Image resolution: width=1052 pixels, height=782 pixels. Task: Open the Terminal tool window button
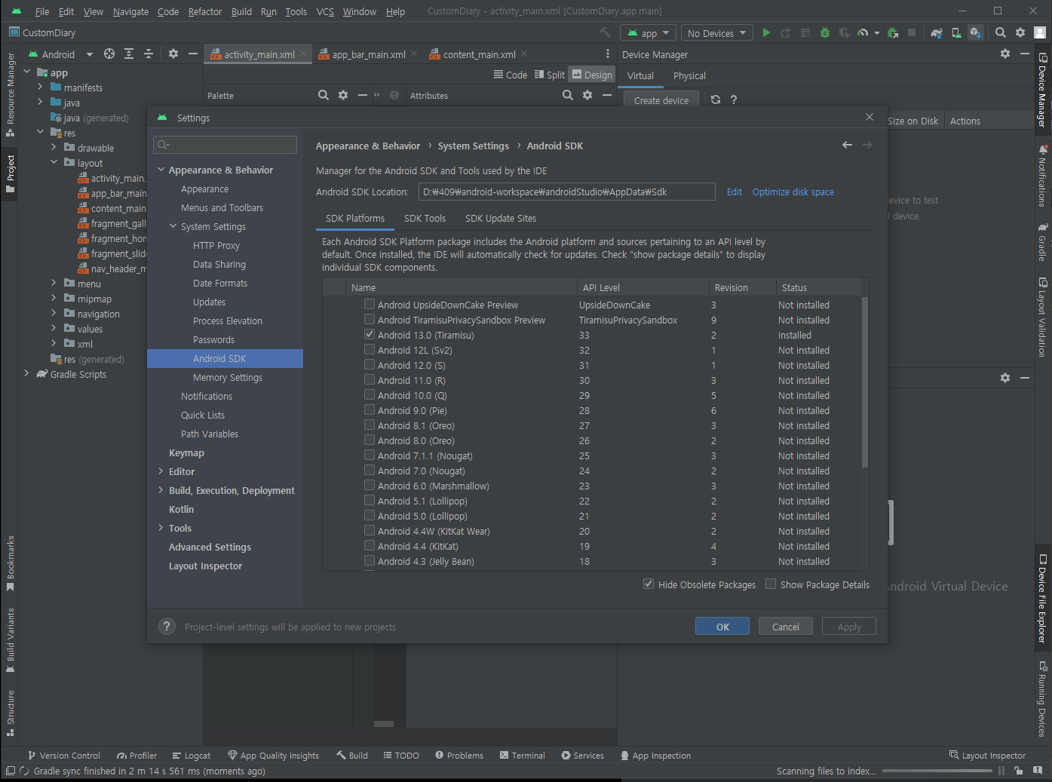(522, 755)
